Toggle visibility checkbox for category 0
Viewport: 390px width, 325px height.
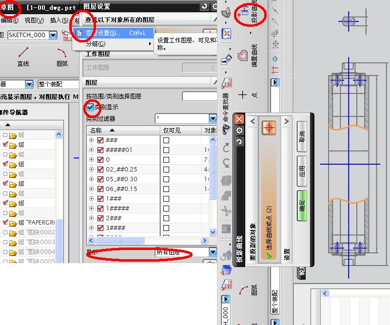point(100,160)
